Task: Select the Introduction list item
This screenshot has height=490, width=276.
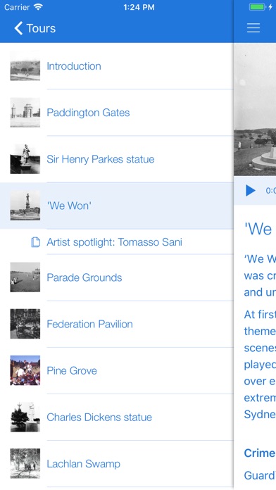Action: tap(117, 66)
